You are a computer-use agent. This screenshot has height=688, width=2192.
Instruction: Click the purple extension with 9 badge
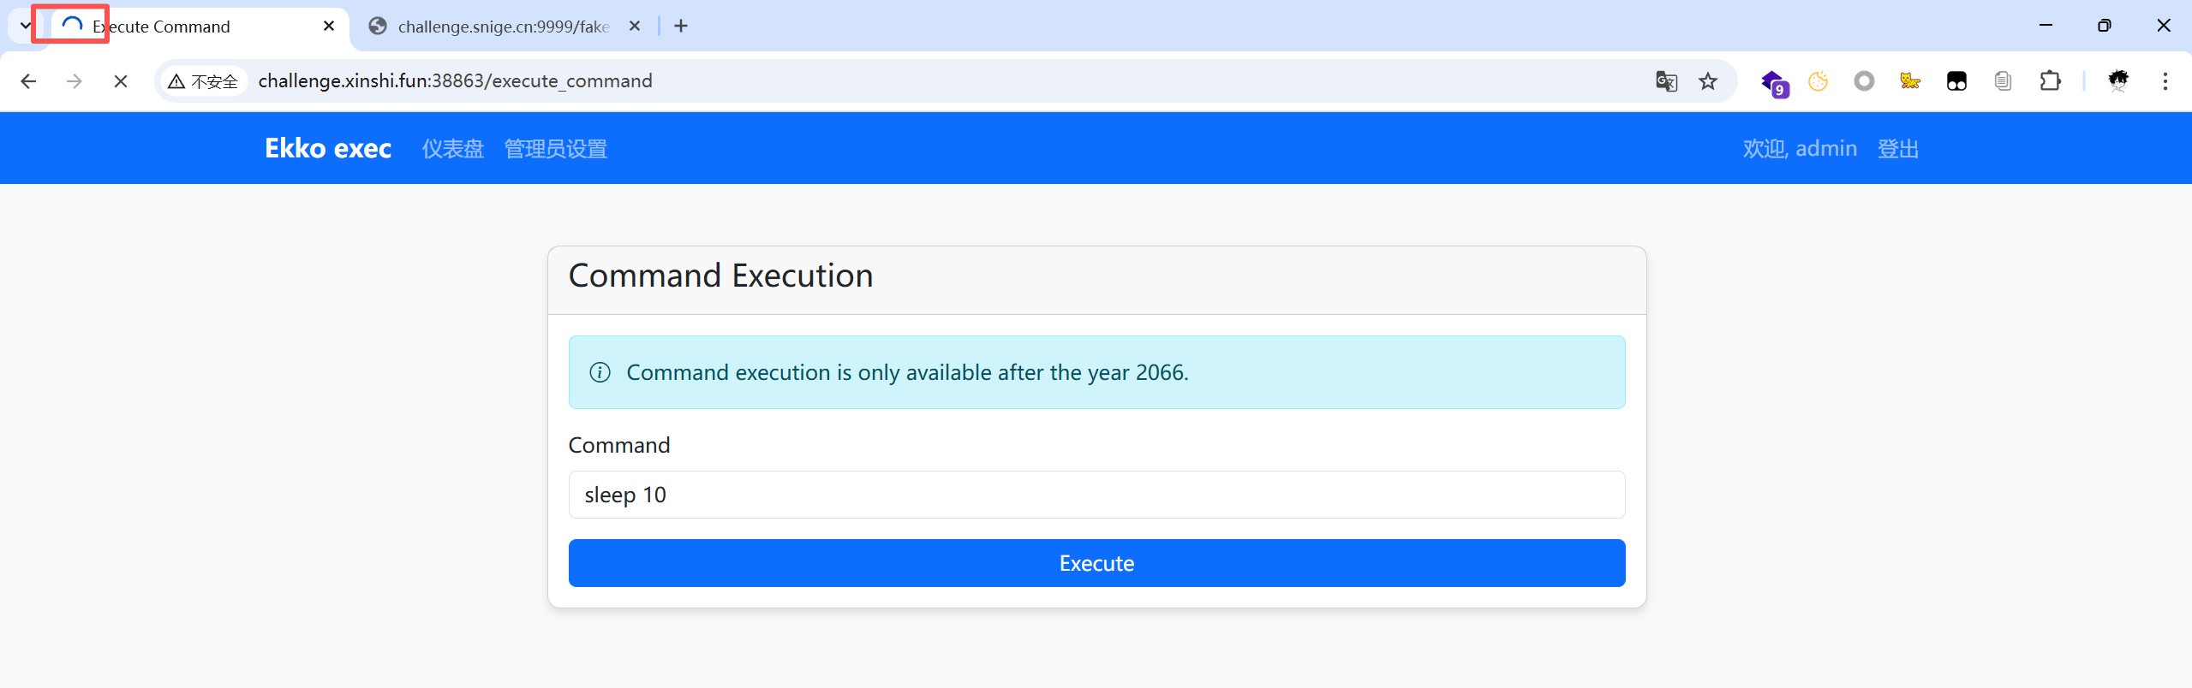tap(1772, 82)
